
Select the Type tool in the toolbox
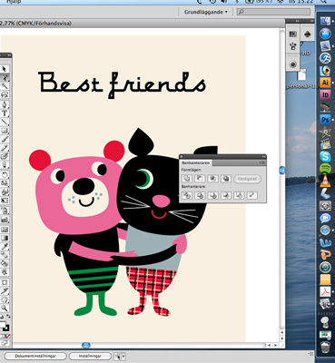[5, 113]
